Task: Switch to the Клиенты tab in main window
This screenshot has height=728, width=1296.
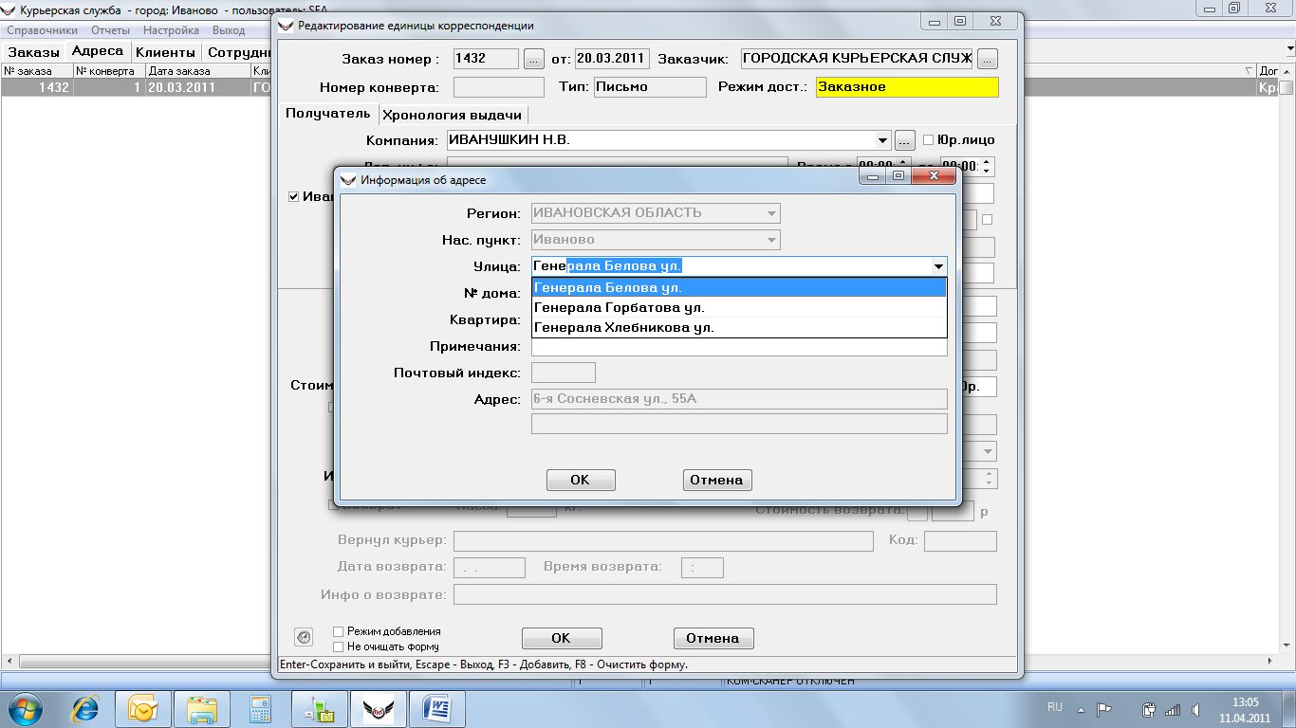Action: pyautogui.click(x=165, y=53)
